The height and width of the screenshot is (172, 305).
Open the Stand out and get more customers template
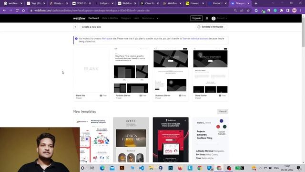pyautogui.click(x=171, y=140)
